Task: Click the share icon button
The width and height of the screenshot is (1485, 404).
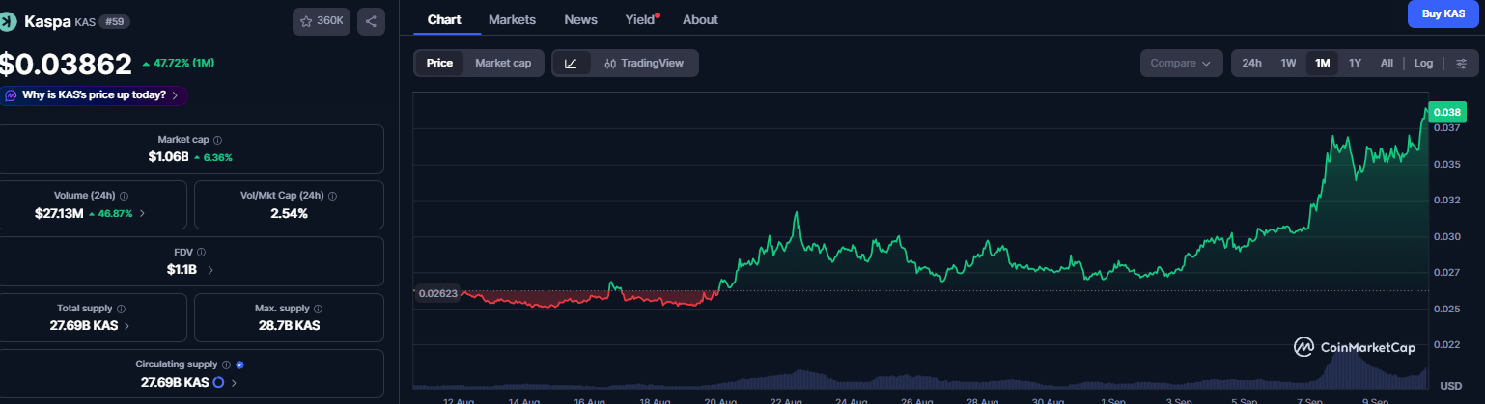Action: pyautogui.click(x=372, y=21)
